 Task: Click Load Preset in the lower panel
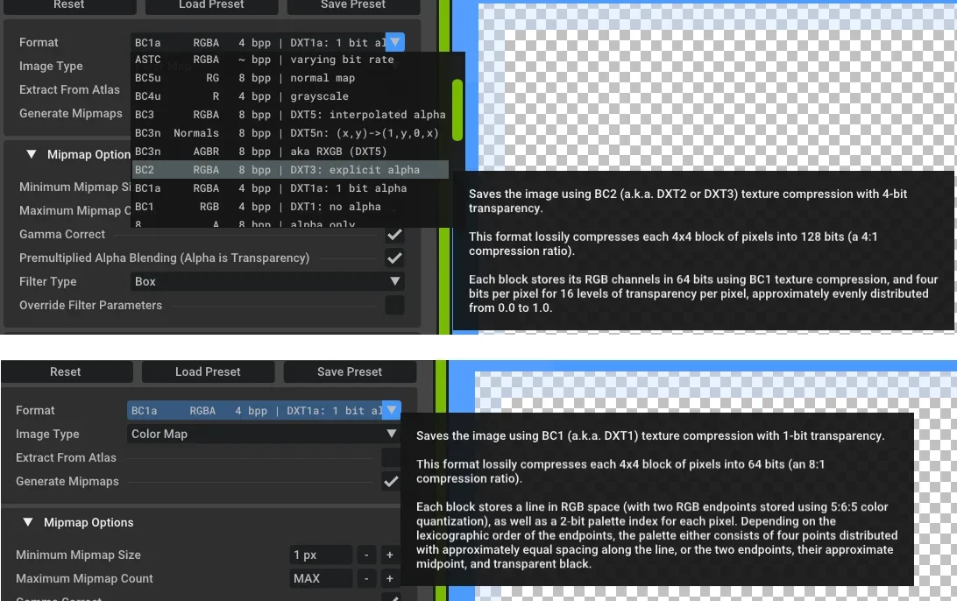(208, 371)
